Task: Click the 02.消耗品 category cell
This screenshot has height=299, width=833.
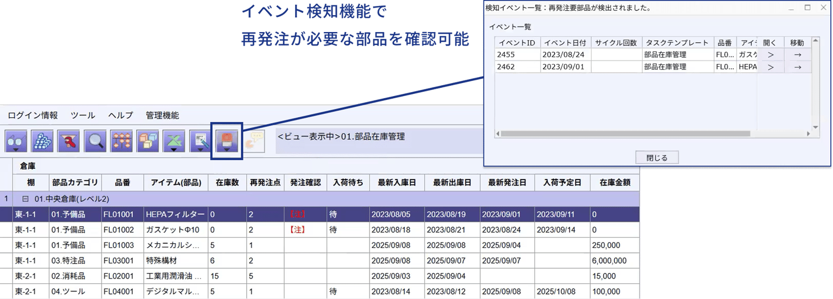Action: (74, 276)
